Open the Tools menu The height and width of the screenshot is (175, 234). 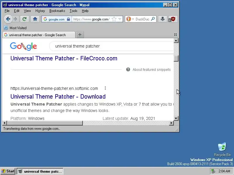[73, 11]
